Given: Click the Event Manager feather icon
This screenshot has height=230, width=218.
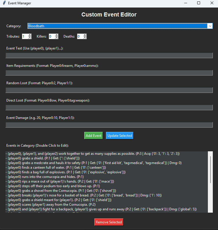Looking at the screenshot, I should coord(4,3).
